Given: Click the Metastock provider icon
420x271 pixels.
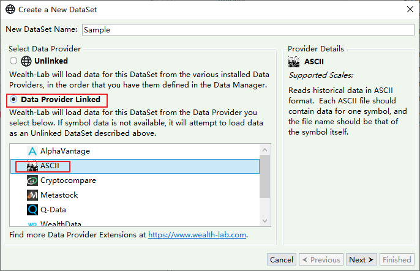Looking at the screenshot, I should click(x=32, y=195).
